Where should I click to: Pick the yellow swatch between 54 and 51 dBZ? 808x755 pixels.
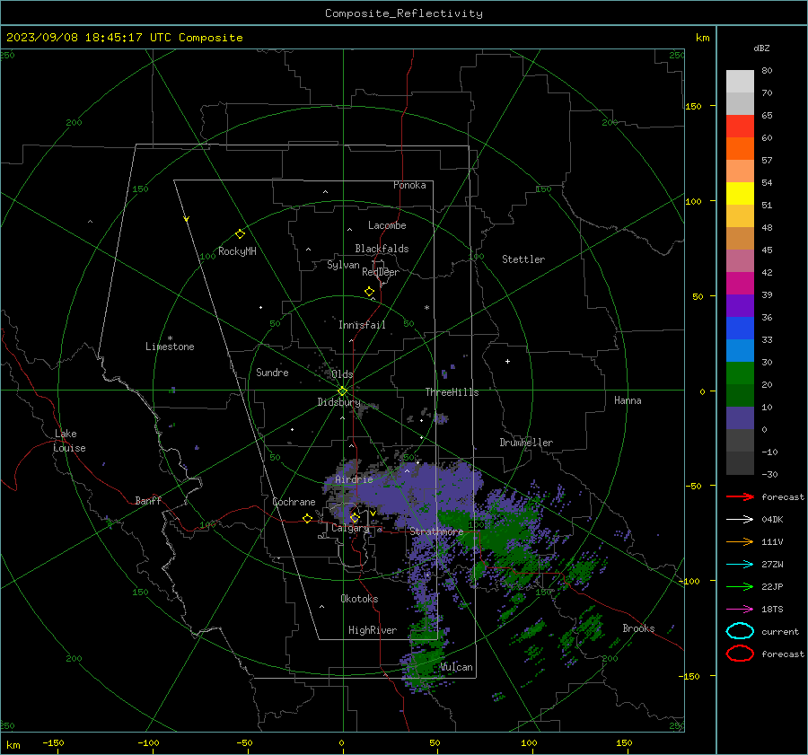[740, 194]
